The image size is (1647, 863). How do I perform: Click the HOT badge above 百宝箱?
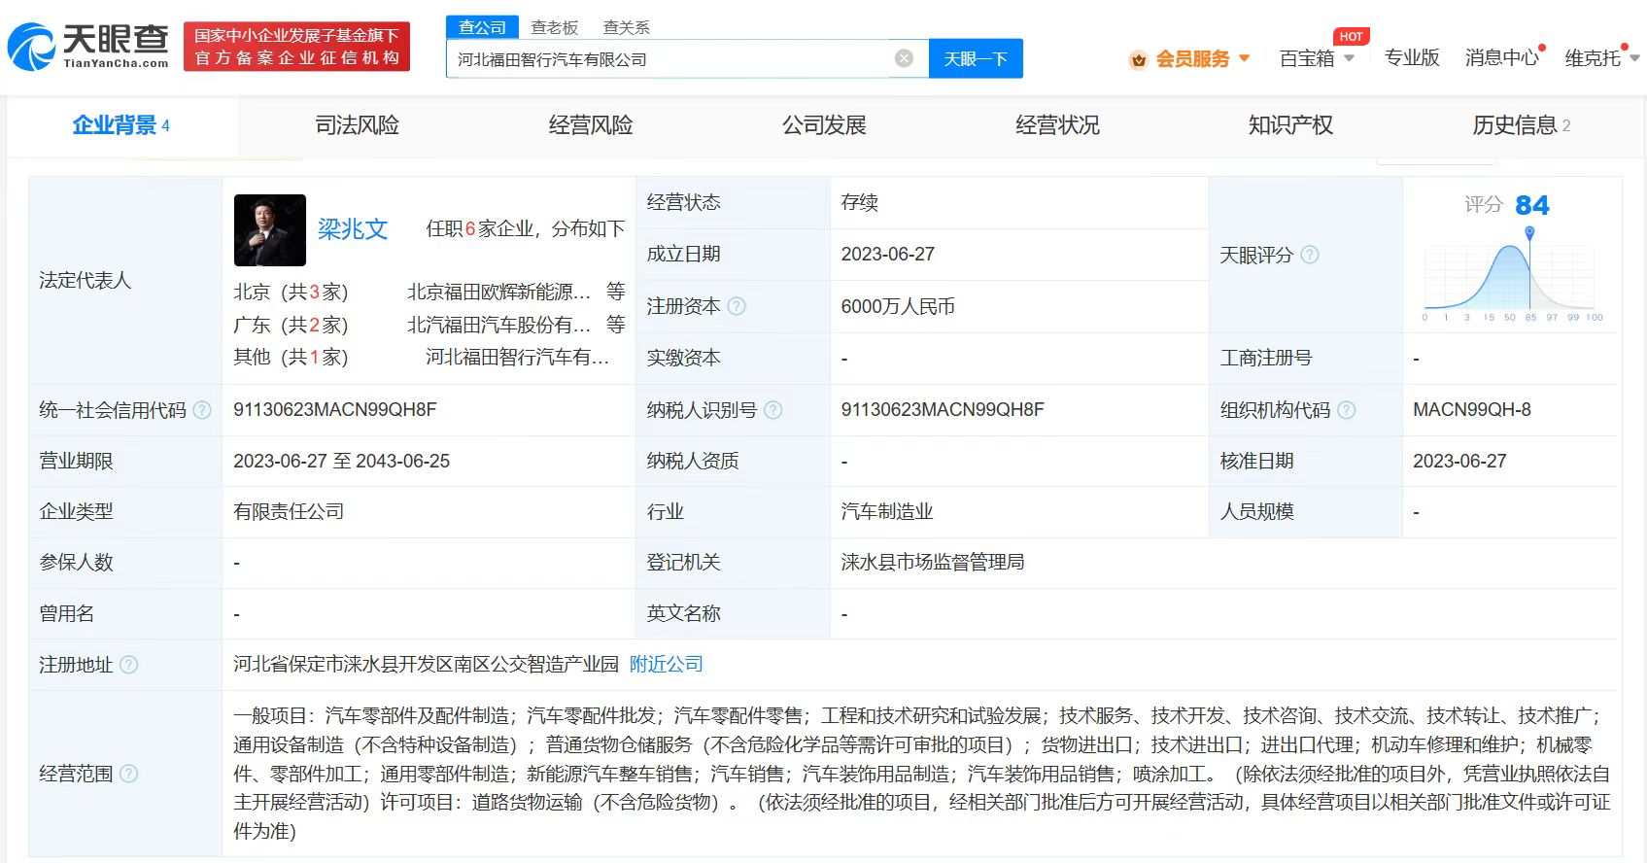tap(1351, 36)
